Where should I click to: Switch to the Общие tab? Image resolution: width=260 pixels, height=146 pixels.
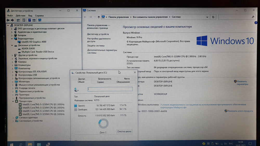(x=81, y=82)
